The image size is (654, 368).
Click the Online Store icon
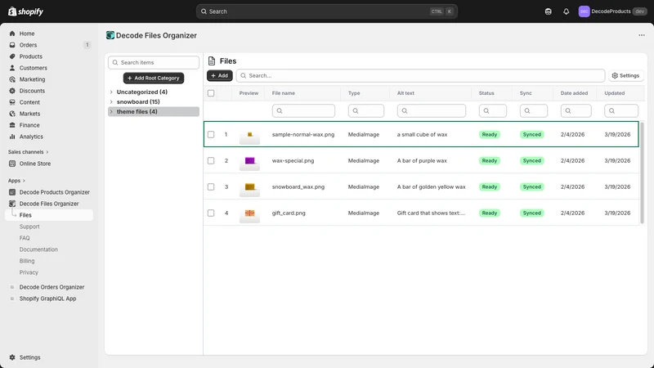12,164
